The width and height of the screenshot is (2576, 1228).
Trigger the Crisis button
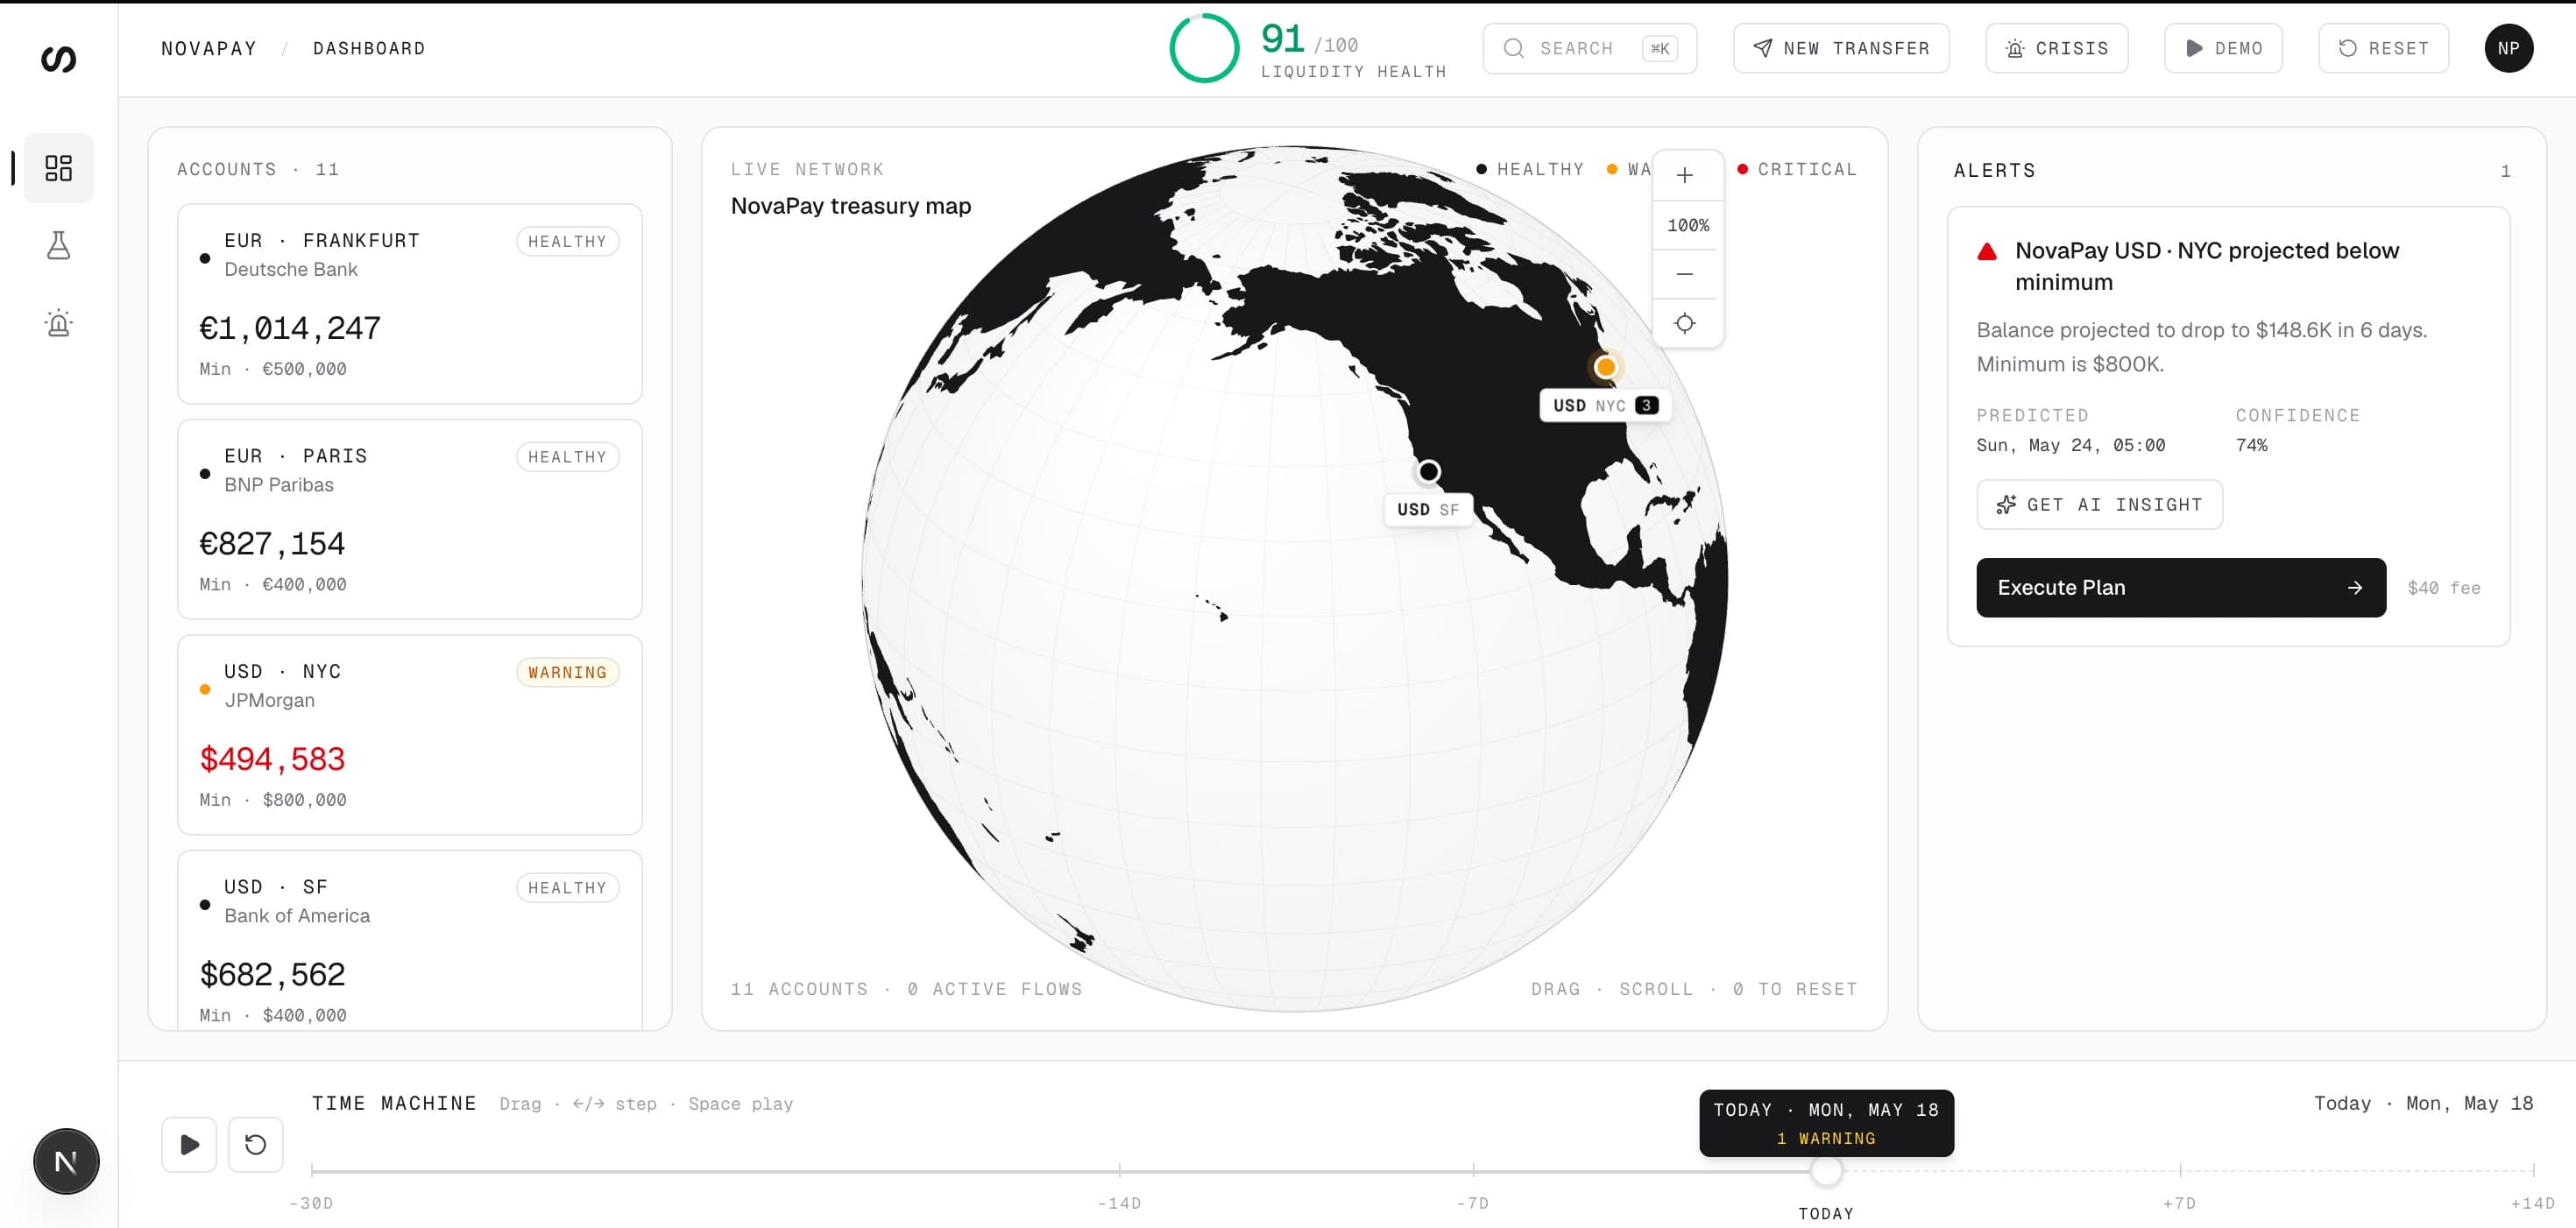coord(2056,48)
